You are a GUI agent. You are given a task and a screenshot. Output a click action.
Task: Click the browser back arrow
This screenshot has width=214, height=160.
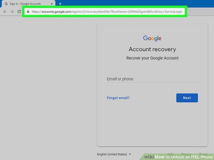click(5, 12)
